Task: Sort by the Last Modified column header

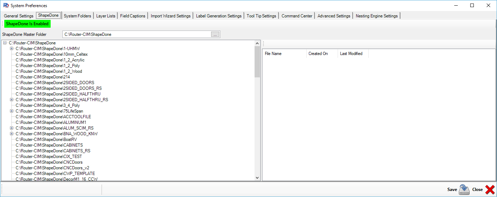Action: [x=351, y=54]
